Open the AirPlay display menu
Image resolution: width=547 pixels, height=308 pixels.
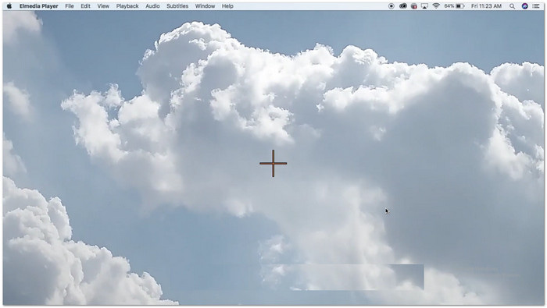pos(424,6)
